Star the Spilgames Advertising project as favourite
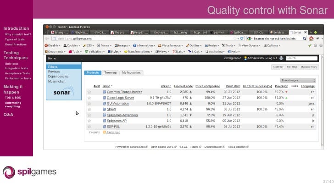The image size is (334, 188). (x=89, y=115)
